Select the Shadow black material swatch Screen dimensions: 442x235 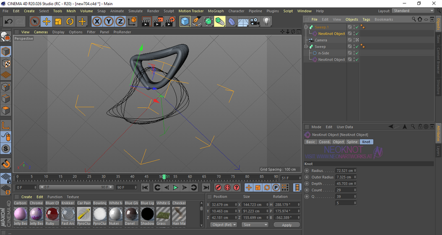pyautogui.click(x=147, y=214)
